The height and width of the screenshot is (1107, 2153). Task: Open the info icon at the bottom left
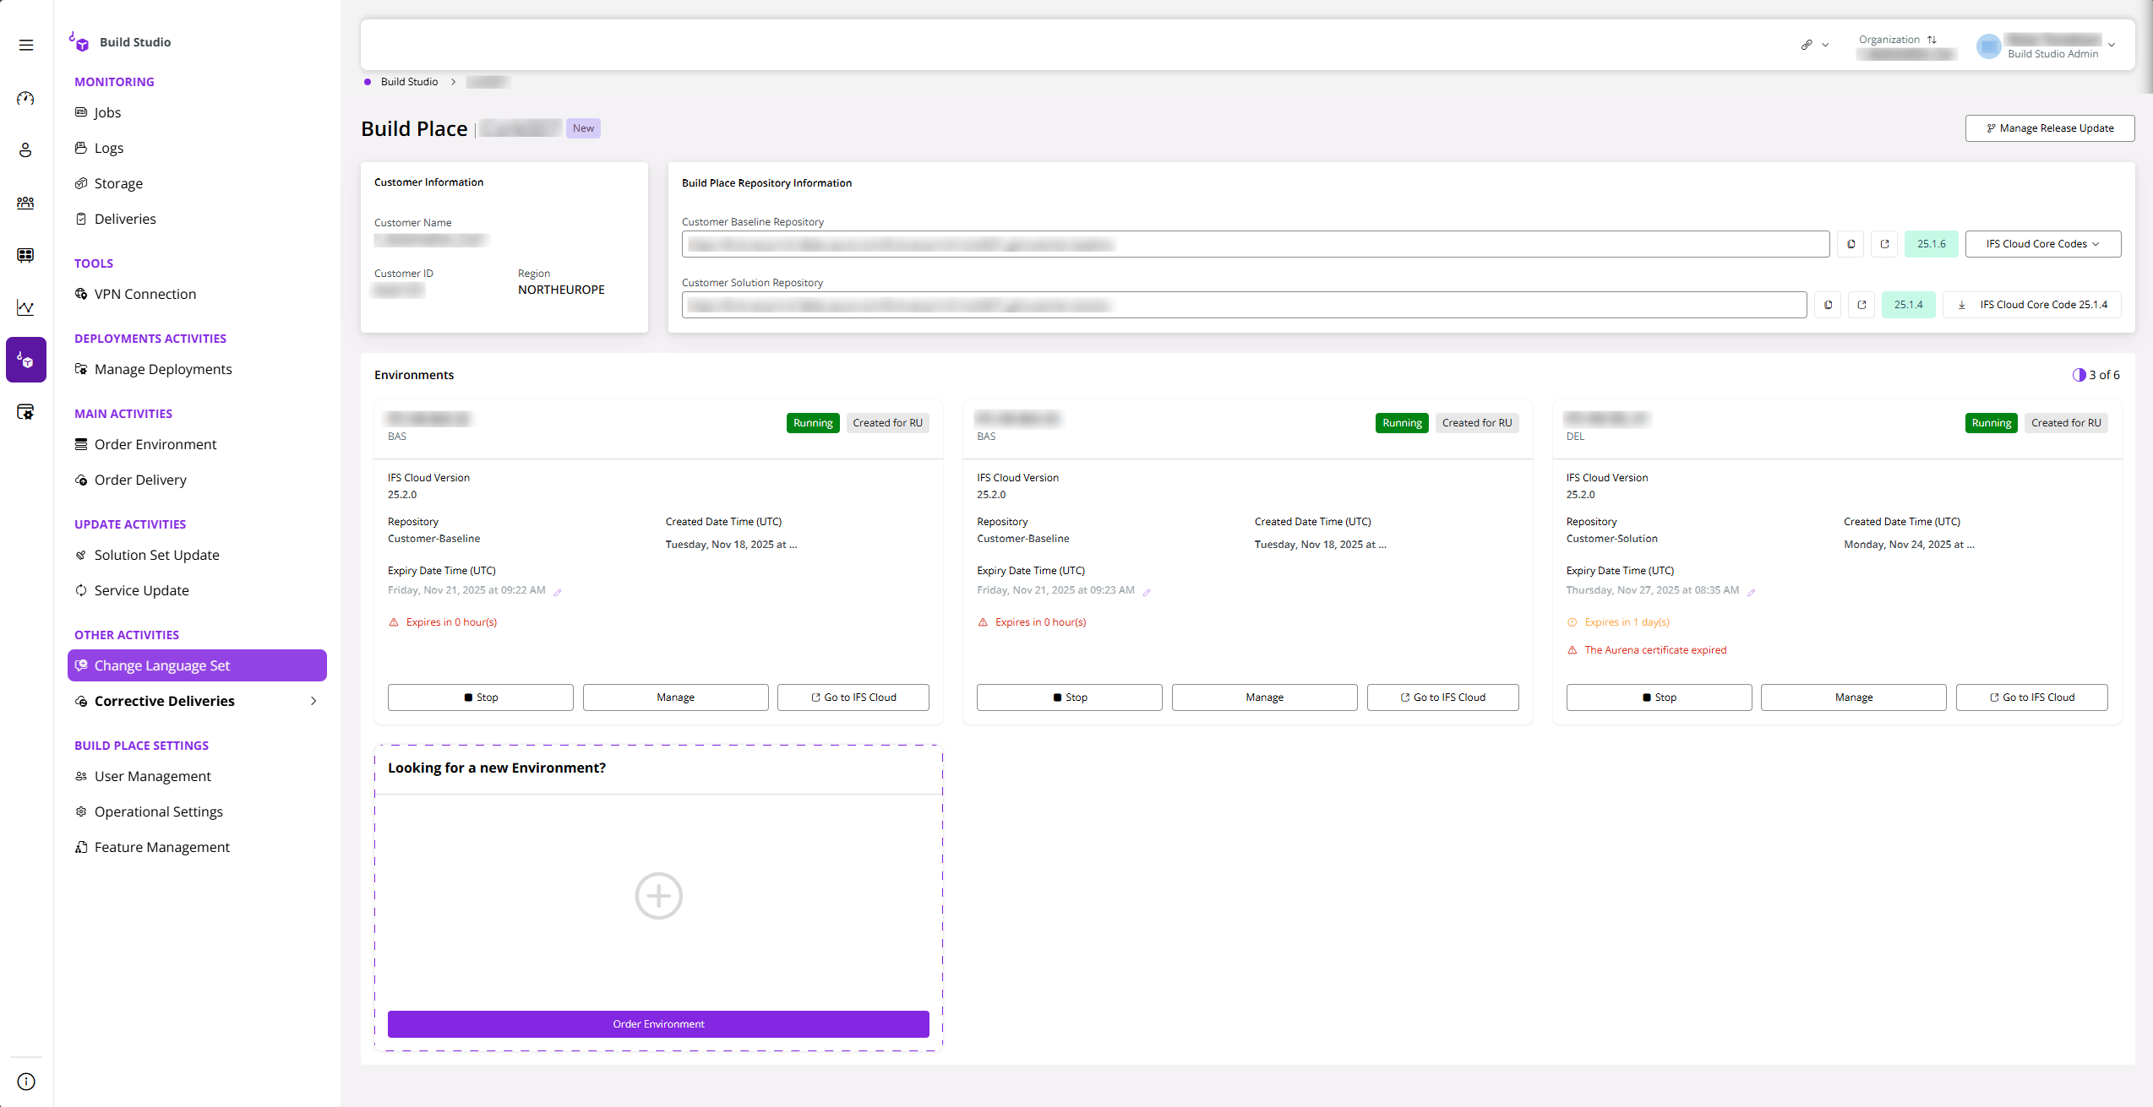coord(25,1082)
